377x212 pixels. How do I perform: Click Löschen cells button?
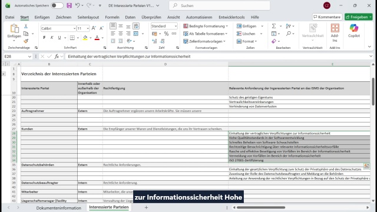[x=246, y=34]
